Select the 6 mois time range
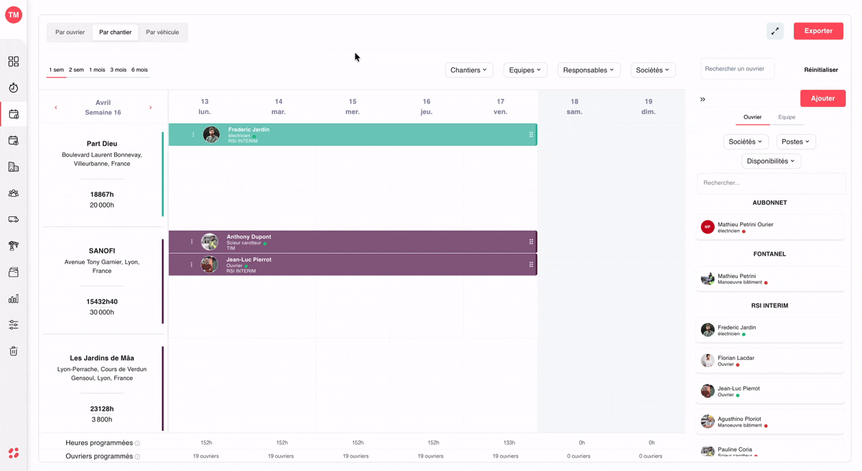862x471 pixels. click(139, 70)
